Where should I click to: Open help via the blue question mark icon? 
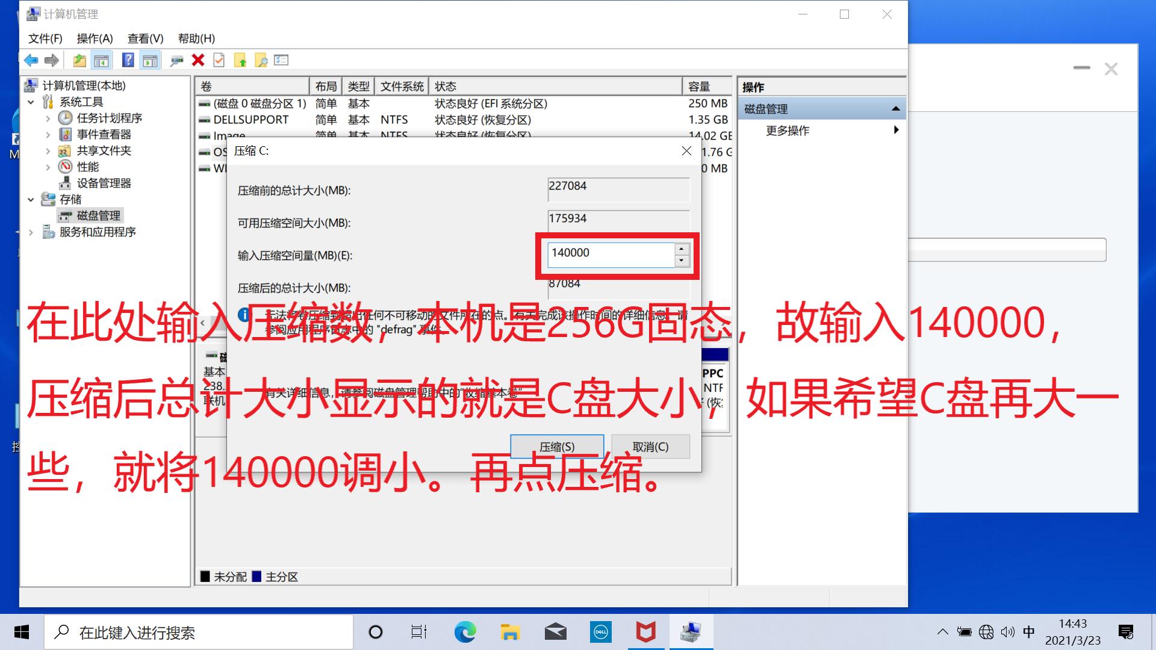point(127,60)
